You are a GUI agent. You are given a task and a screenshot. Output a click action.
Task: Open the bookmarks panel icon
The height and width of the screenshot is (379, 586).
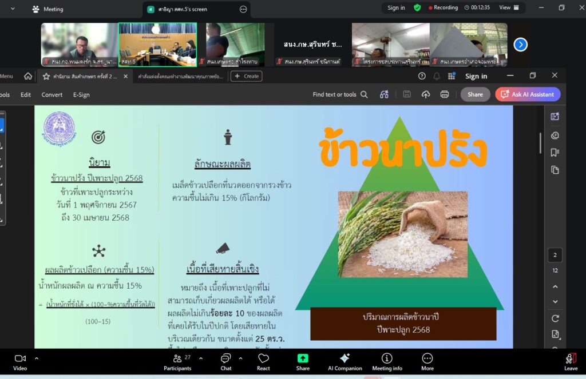click(555, 153)
